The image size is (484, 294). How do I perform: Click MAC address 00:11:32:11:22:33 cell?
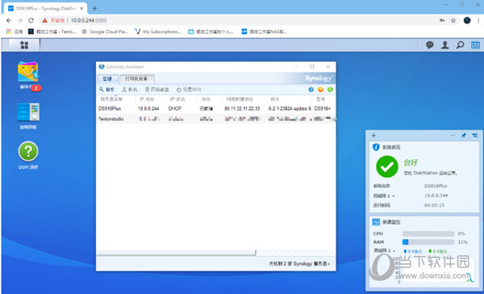pyautogui.click(x=242, y=108)
